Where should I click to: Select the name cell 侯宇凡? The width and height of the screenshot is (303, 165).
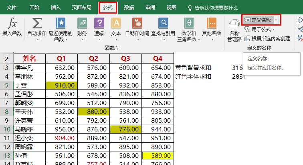[x=29, y=68]
